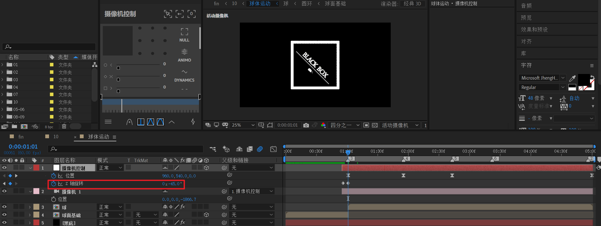Toggle the transparency grid checkerboard icon

click(375, 125)
